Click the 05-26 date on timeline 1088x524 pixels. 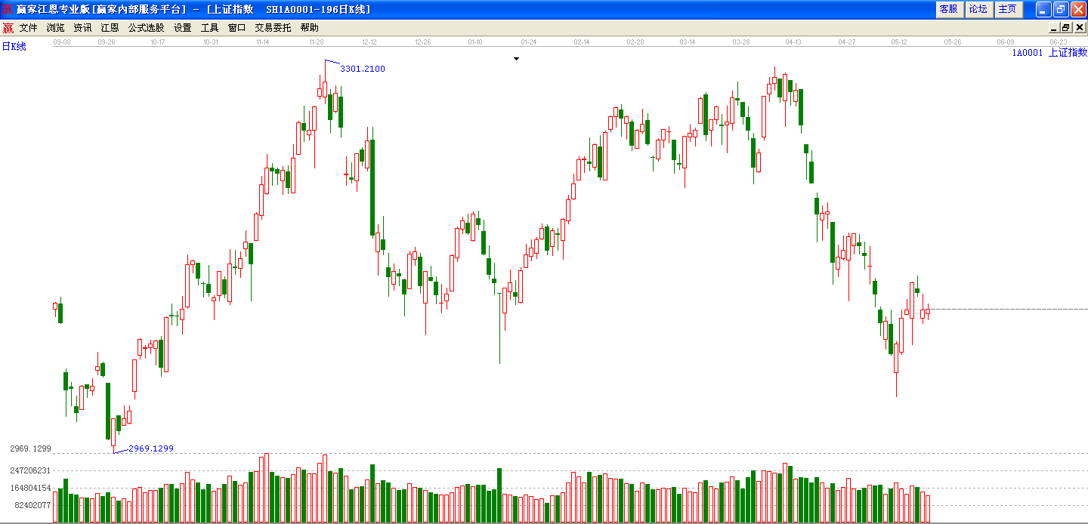[953, 42]
